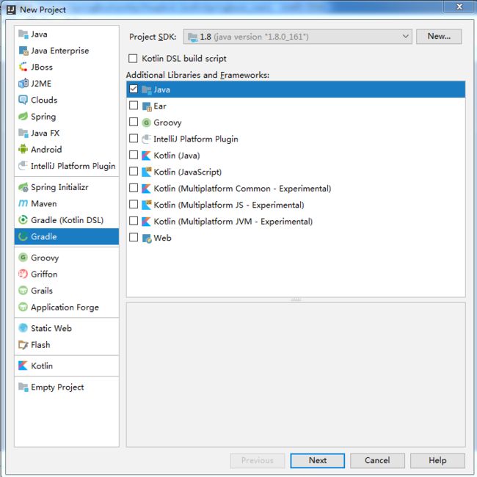The height and width of the screenshot is (477, 477).
Task: Tick the Web framework checkbox
Action: pos(134,237)
